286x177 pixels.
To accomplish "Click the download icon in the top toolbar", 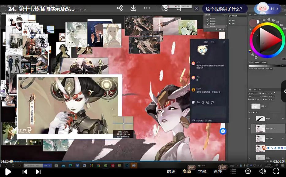I will [133, 8].
